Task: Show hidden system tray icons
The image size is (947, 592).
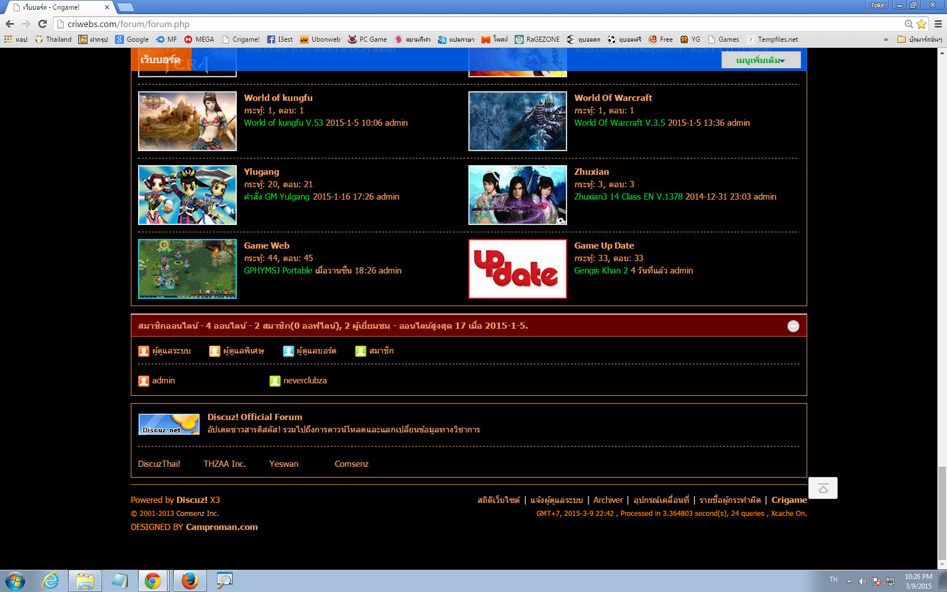Action: pos(849,581)
